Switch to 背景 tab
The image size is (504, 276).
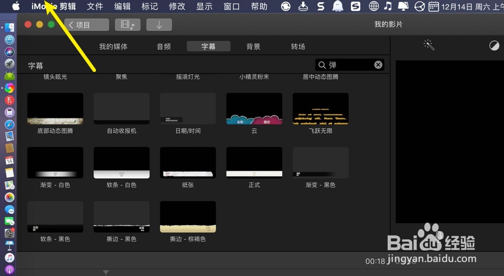253,47
